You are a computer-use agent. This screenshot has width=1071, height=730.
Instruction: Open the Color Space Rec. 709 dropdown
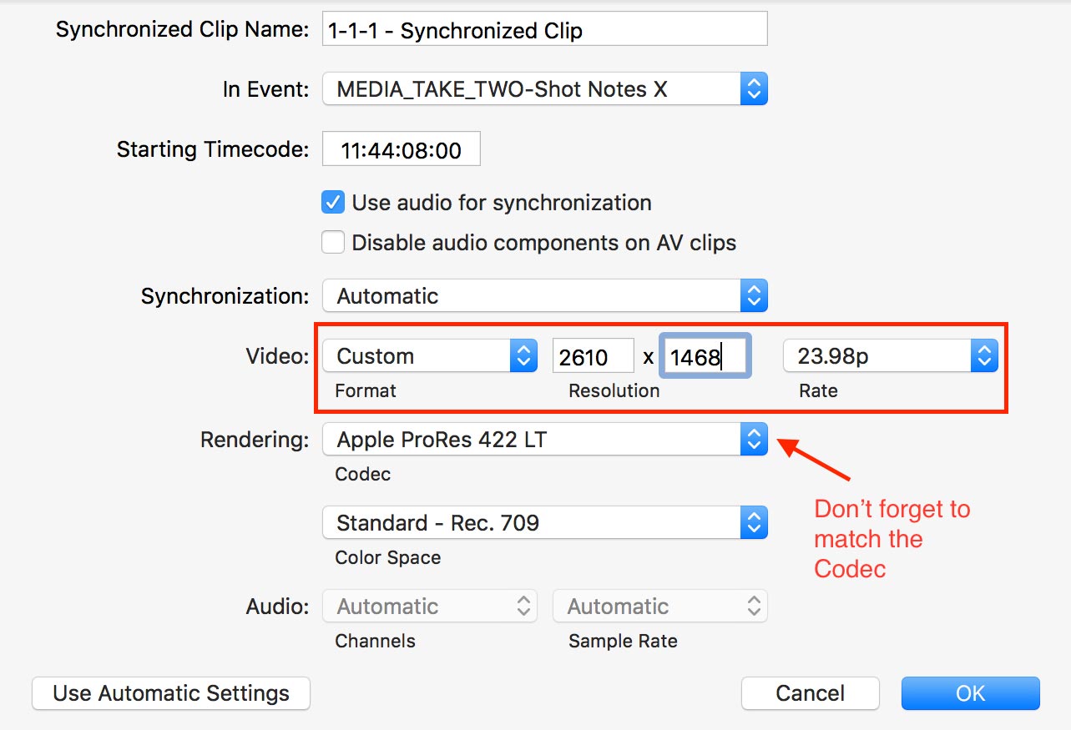click(544, 523)
